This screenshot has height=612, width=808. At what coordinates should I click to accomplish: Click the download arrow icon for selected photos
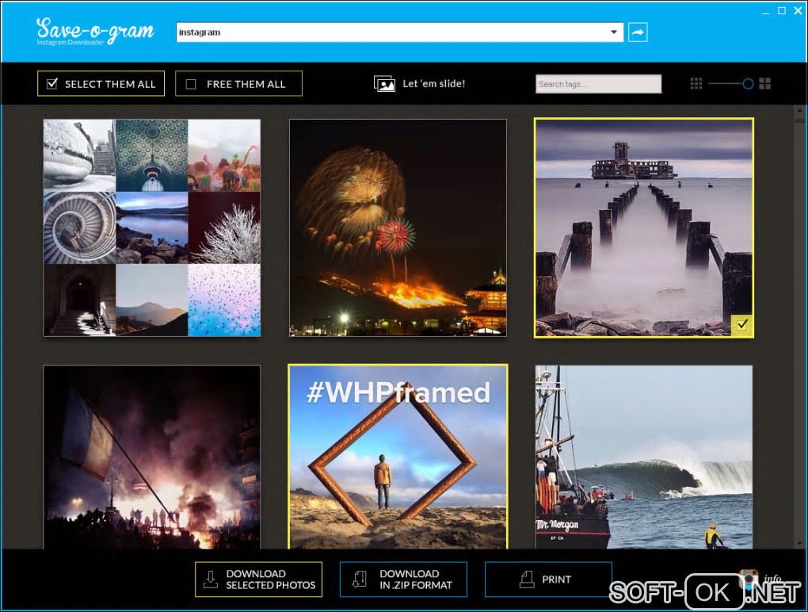point(210,579)
